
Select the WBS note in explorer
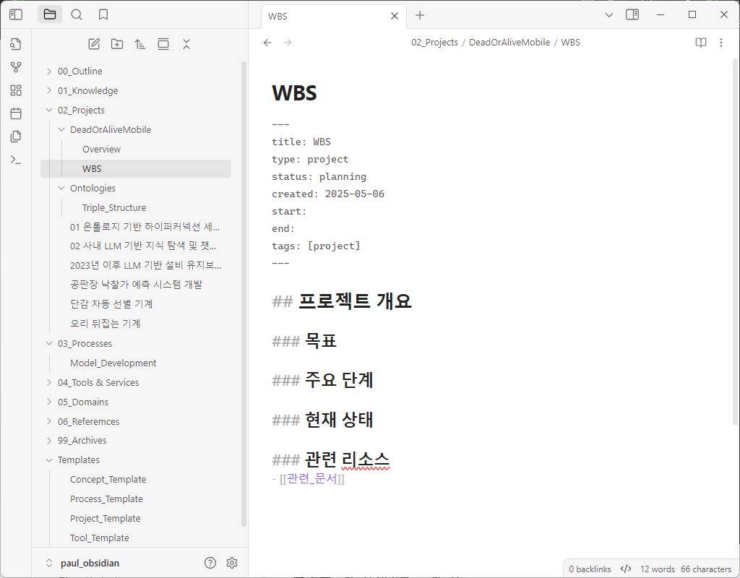pos(136,168)
